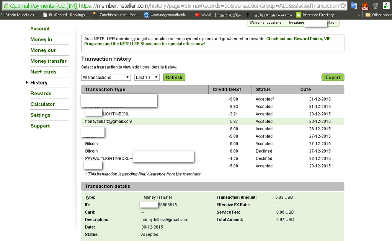This screenshot has height=245, width=392.
Task: Select History in the sidebar
Action: [39, 83]
